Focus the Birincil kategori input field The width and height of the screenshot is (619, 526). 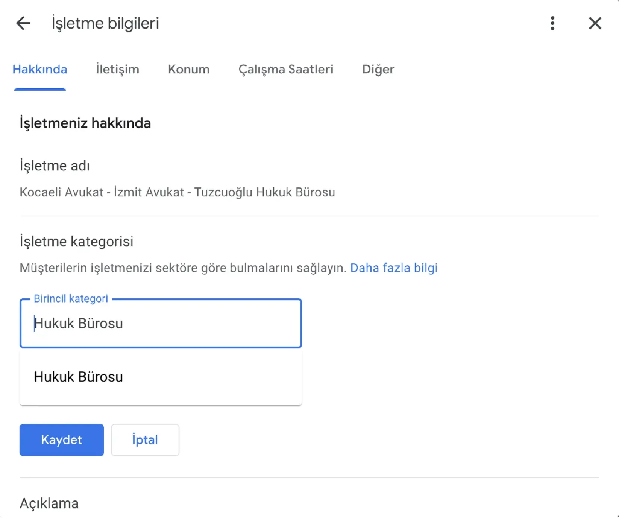pyautogui.click(x=161, y=324)
